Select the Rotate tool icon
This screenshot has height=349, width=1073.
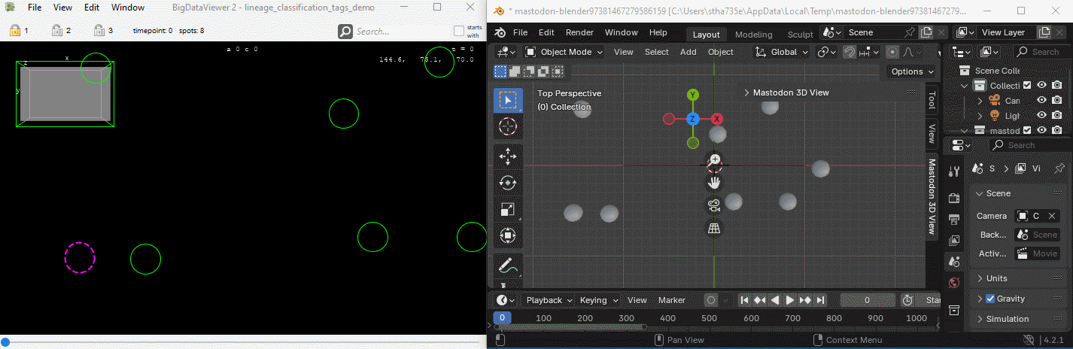point(507,183)
